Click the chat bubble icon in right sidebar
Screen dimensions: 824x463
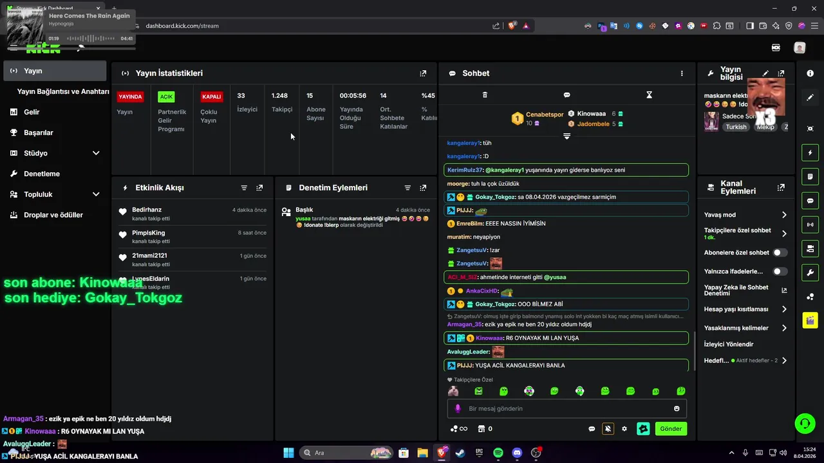810,201
